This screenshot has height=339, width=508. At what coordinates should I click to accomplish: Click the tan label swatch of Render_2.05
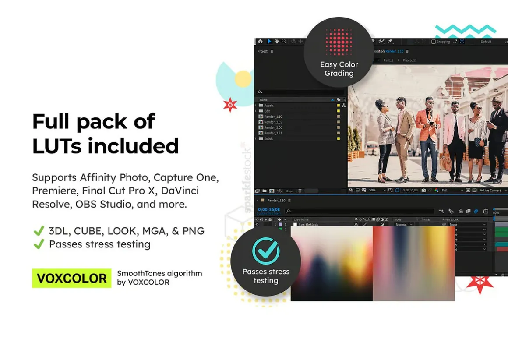[339, 122]
